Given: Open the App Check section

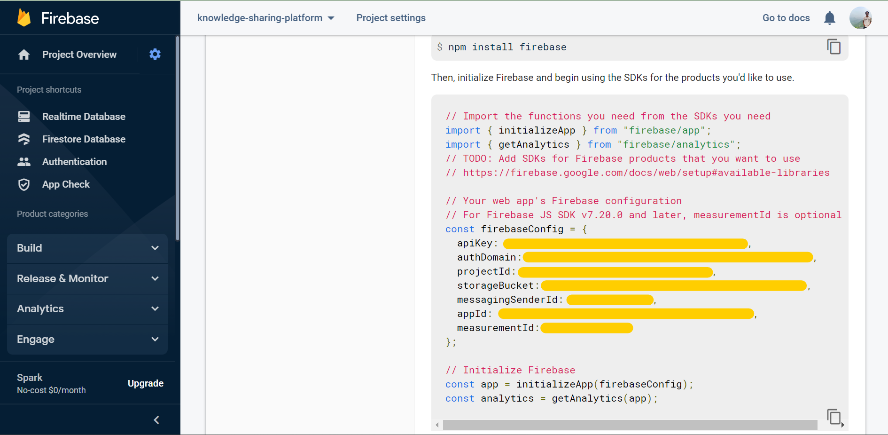Looking at the screenshot, I should tap(66, 184).
